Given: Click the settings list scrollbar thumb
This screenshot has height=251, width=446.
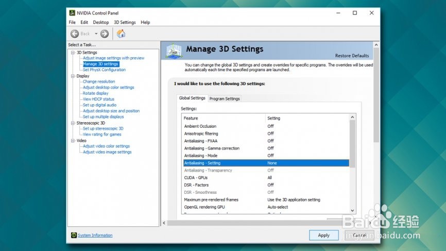Looking at the screenshot, I should pyautogui.click(x=352, y=144).
